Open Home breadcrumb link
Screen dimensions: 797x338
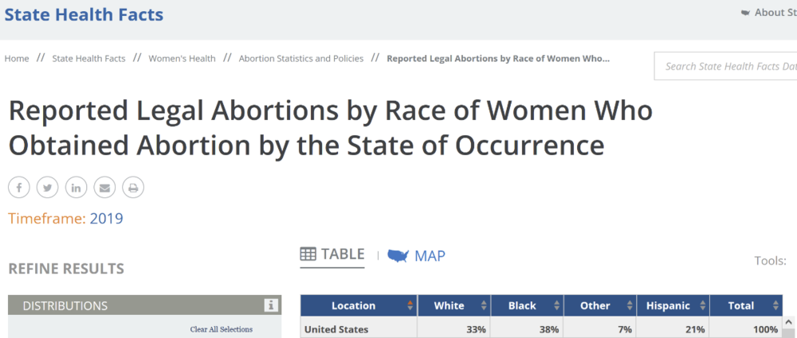click(x=17, y=59)
